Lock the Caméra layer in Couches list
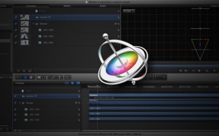219x136 pixels. pos(118,17)
